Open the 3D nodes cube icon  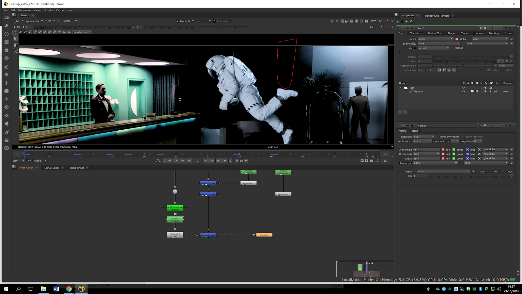click(6, 91)
